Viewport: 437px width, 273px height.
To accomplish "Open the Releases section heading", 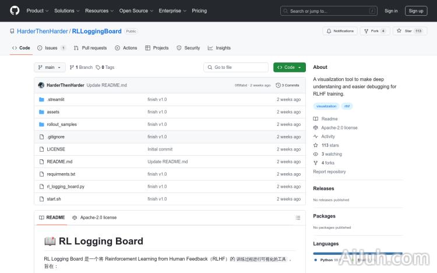I will tap(323, 188).
